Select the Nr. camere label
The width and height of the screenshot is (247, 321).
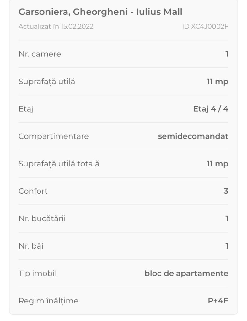[40, 54]
